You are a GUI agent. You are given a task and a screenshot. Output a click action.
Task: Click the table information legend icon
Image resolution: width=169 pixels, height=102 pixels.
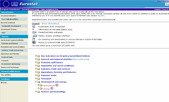[33, 29]
